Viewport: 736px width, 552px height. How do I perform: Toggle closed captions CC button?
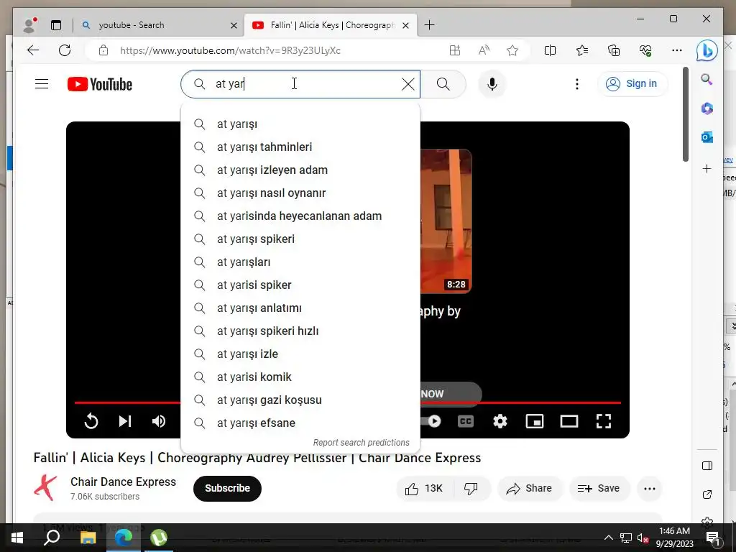click(x=465, y=421)
